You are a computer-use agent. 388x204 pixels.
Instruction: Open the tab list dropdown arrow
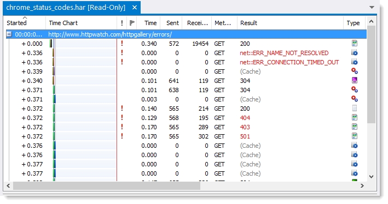pos(372,7)
